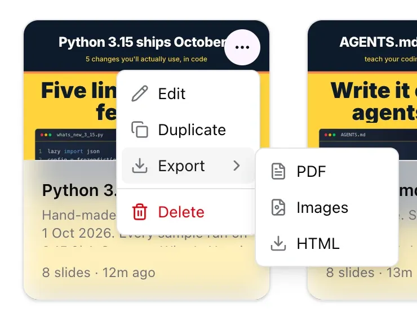Click the AGENTS.md file name in thumbnail
The height and width of the screenshot is (321, 417).
point(353,135)
